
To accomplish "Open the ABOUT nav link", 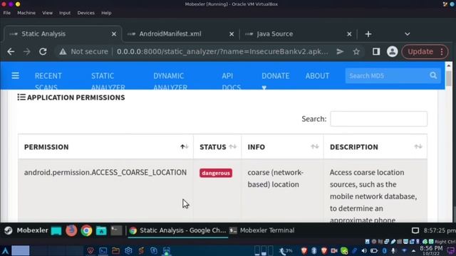I will point(317,76).
